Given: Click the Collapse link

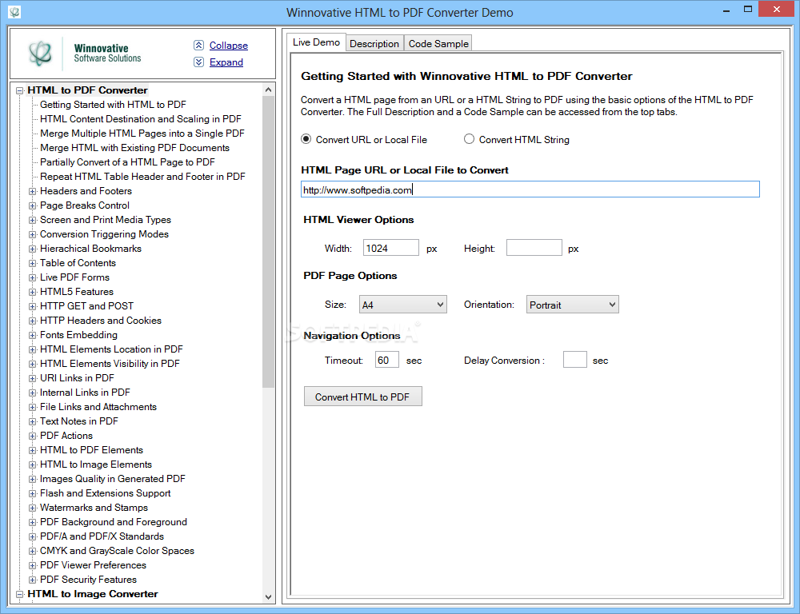Looking at the screenshot, I should pyautogui.click(x=229, y=46).
